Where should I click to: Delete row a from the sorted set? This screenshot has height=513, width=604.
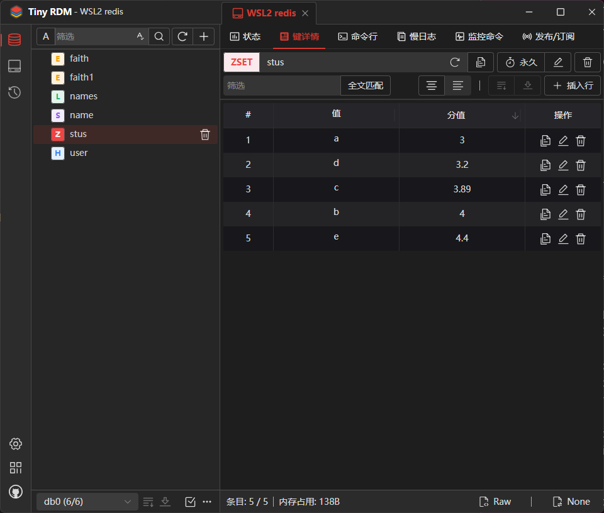581,140
